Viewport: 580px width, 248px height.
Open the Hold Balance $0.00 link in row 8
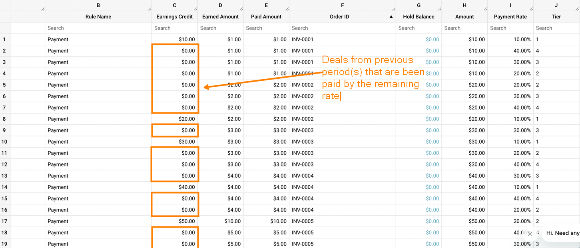coord(432,119)
